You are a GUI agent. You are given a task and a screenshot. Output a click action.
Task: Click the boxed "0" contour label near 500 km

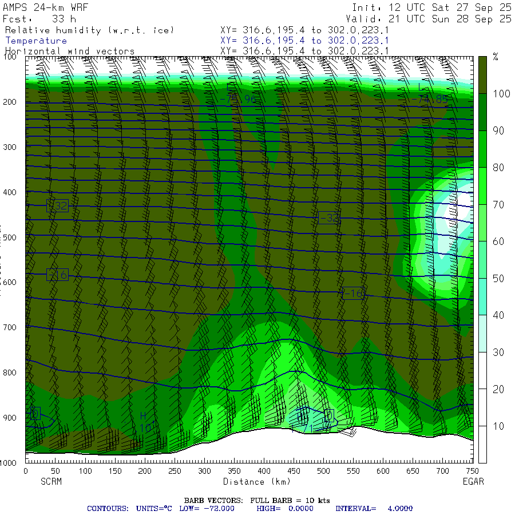329,416
